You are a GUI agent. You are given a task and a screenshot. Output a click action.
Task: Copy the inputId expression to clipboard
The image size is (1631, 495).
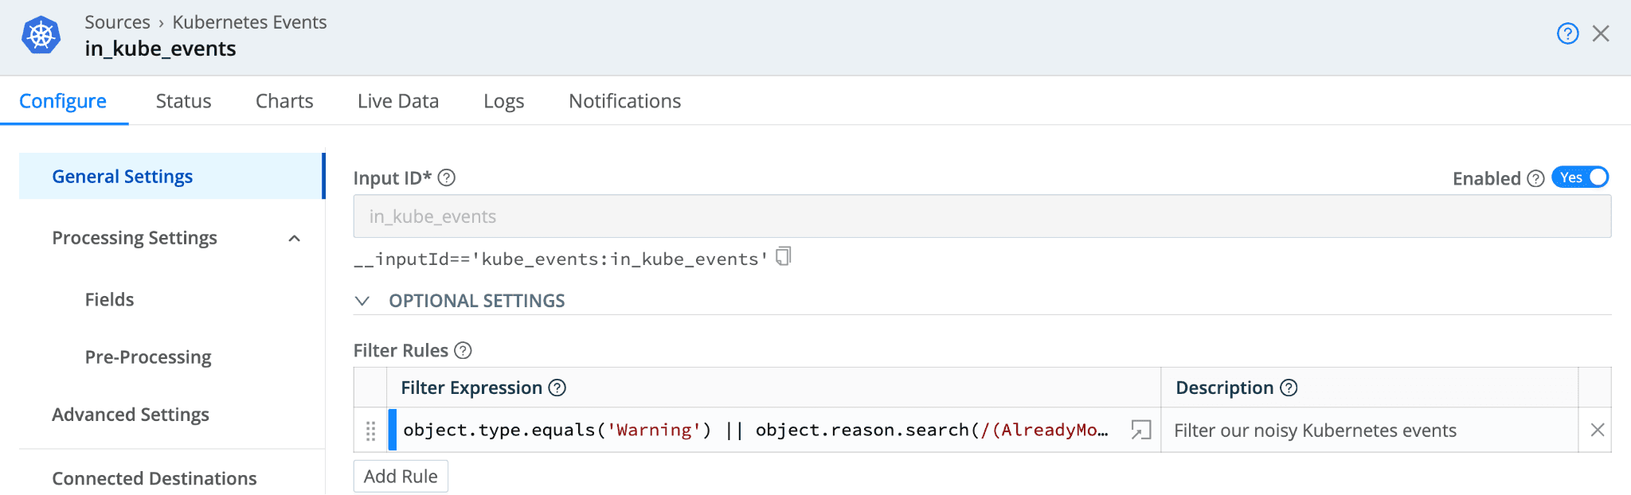coord(784,256)
